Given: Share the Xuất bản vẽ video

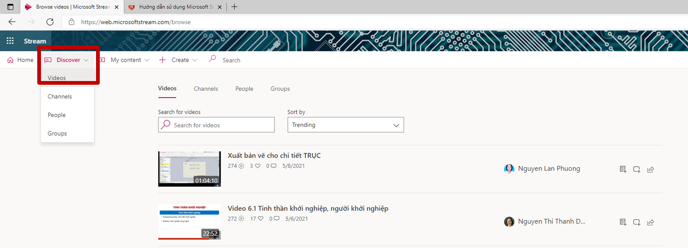Looking at the screenshot, I should pyautogui.click(x=650, y=169).
